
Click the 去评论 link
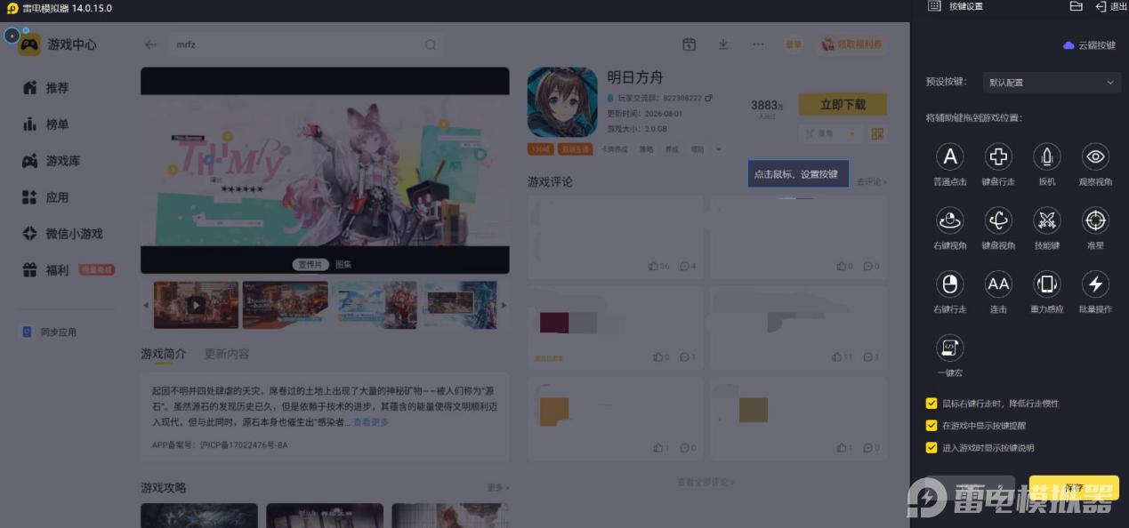point(872,181)
